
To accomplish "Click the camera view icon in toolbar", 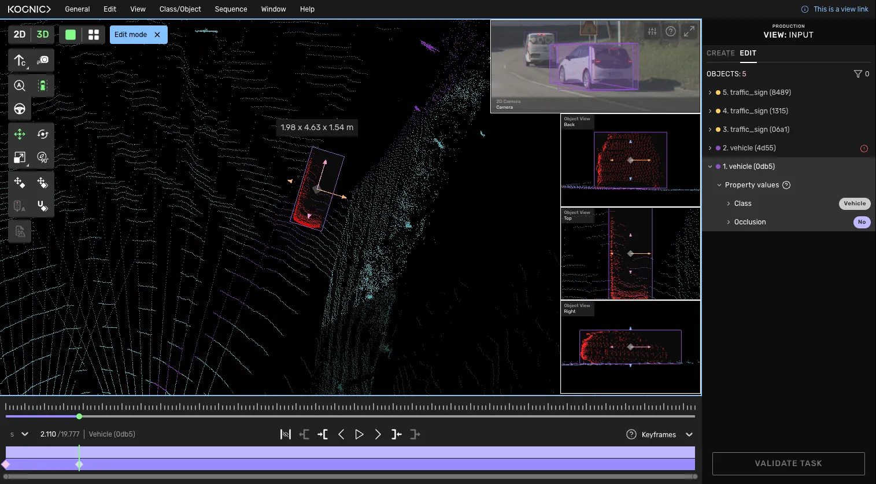I will [x=43, y=60].
